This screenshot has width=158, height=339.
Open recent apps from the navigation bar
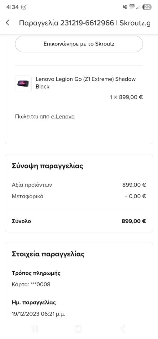tap(34, 329)
